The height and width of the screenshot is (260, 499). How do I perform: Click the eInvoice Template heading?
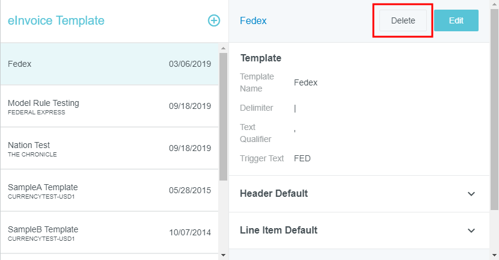click(56, 20)
